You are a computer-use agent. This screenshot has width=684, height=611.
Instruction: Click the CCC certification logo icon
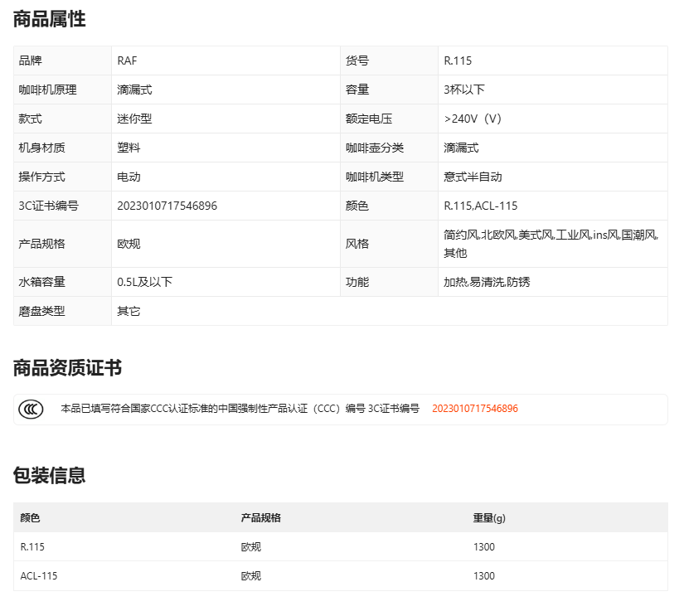pos(32,409)
